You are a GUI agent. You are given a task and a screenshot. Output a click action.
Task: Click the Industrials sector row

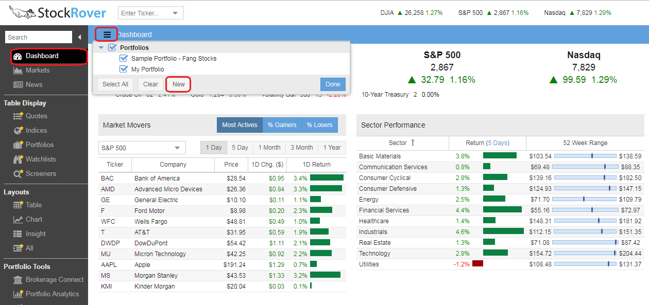tap(500, 231)
